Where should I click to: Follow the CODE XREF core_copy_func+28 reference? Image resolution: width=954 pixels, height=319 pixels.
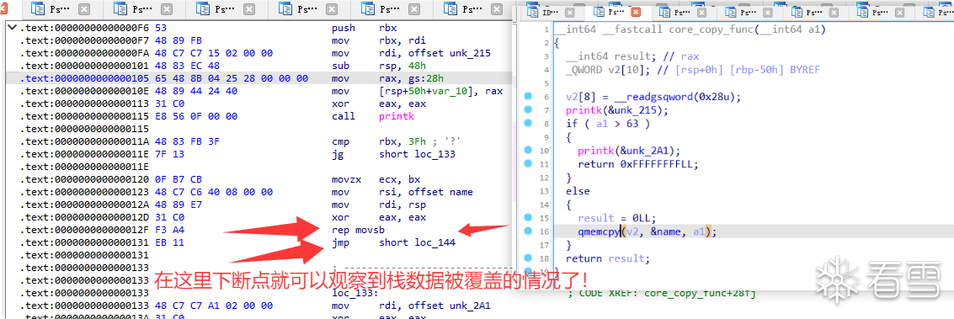click(x=661, y=295)
